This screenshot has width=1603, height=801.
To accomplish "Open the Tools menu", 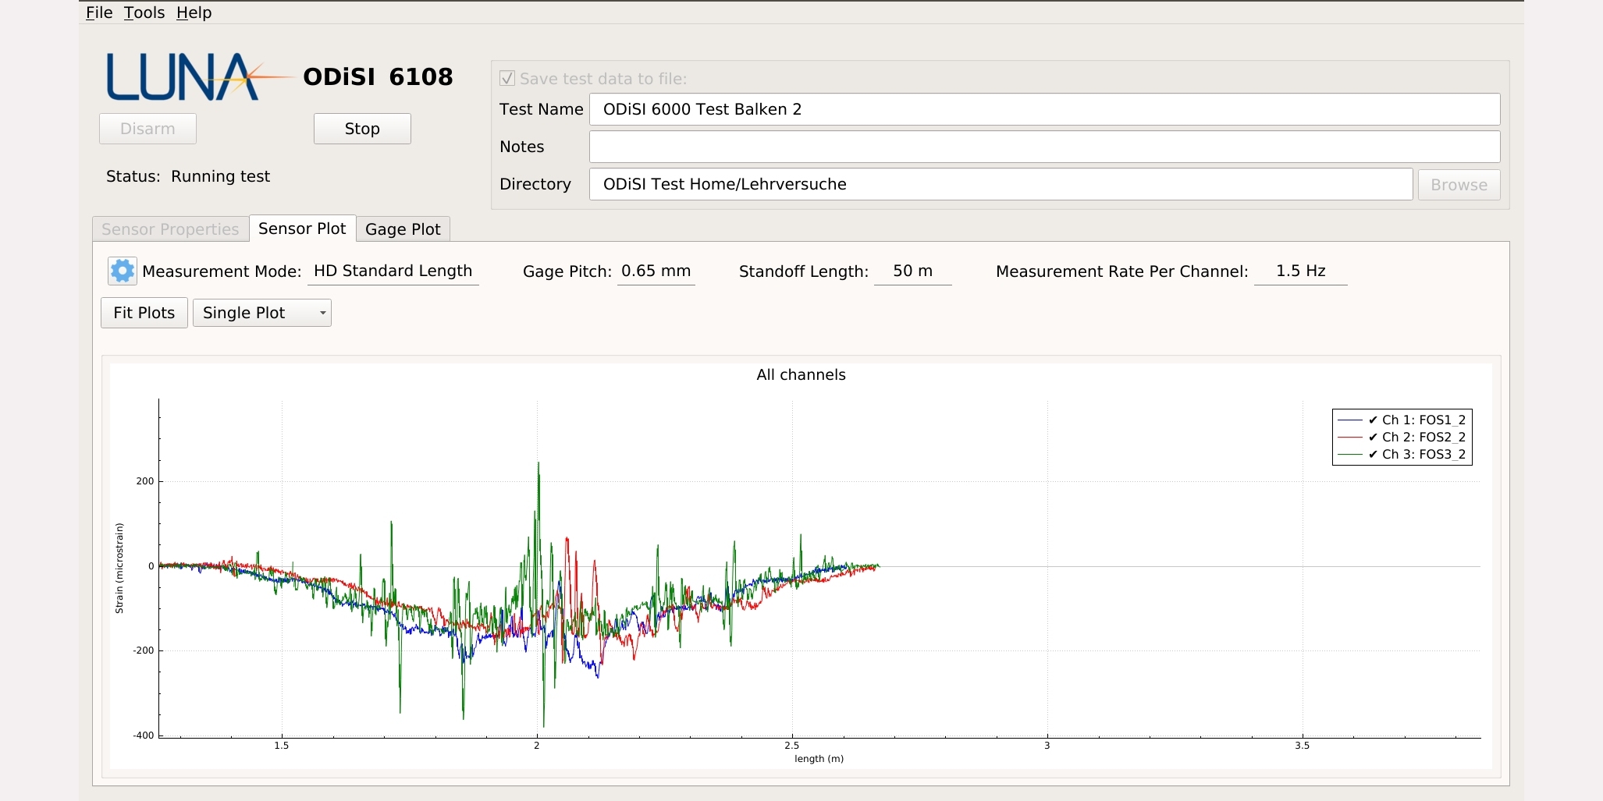I will click(x=144, y=12).
